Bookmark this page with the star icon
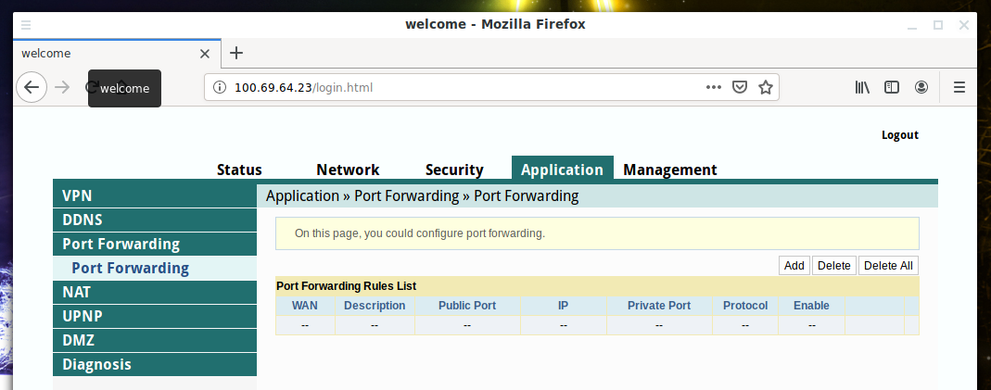Screen dimensions: 991x390 (766, 87)
